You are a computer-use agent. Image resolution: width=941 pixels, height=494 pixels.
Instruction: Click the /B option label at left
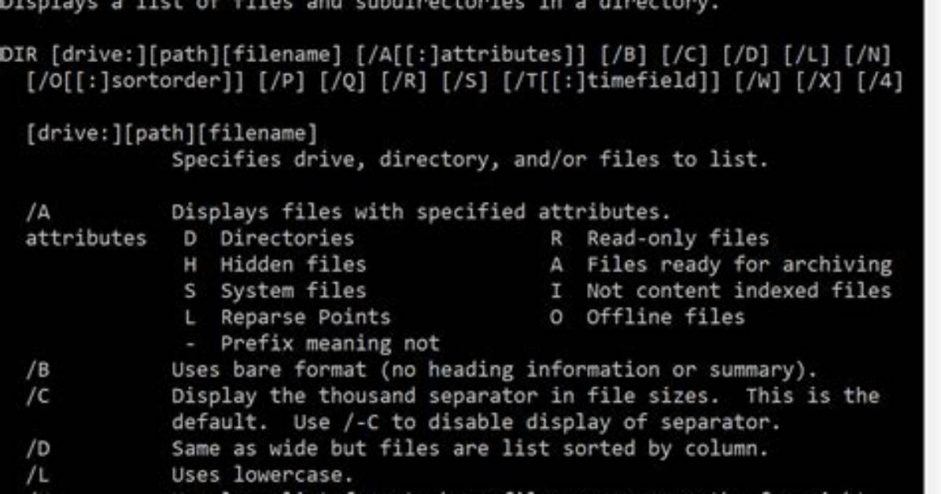pyautogui.click(x=38, y=370)
